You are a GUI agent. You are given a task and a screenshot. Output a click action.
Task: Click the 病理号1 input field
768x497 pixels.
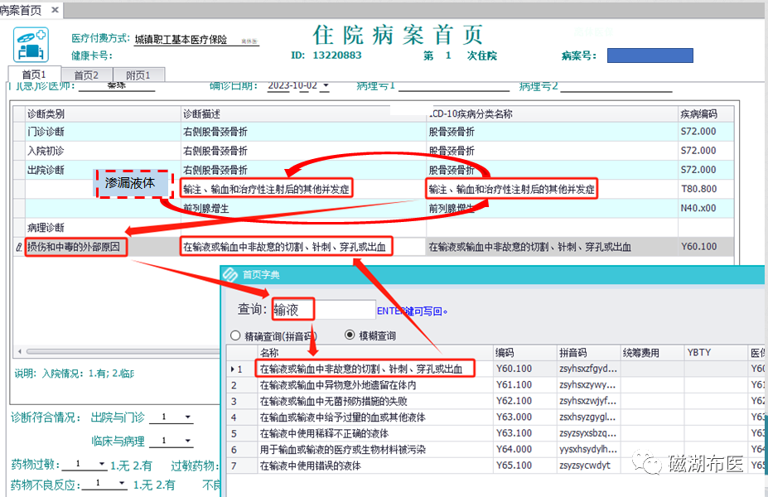click(x=453, y=85)
